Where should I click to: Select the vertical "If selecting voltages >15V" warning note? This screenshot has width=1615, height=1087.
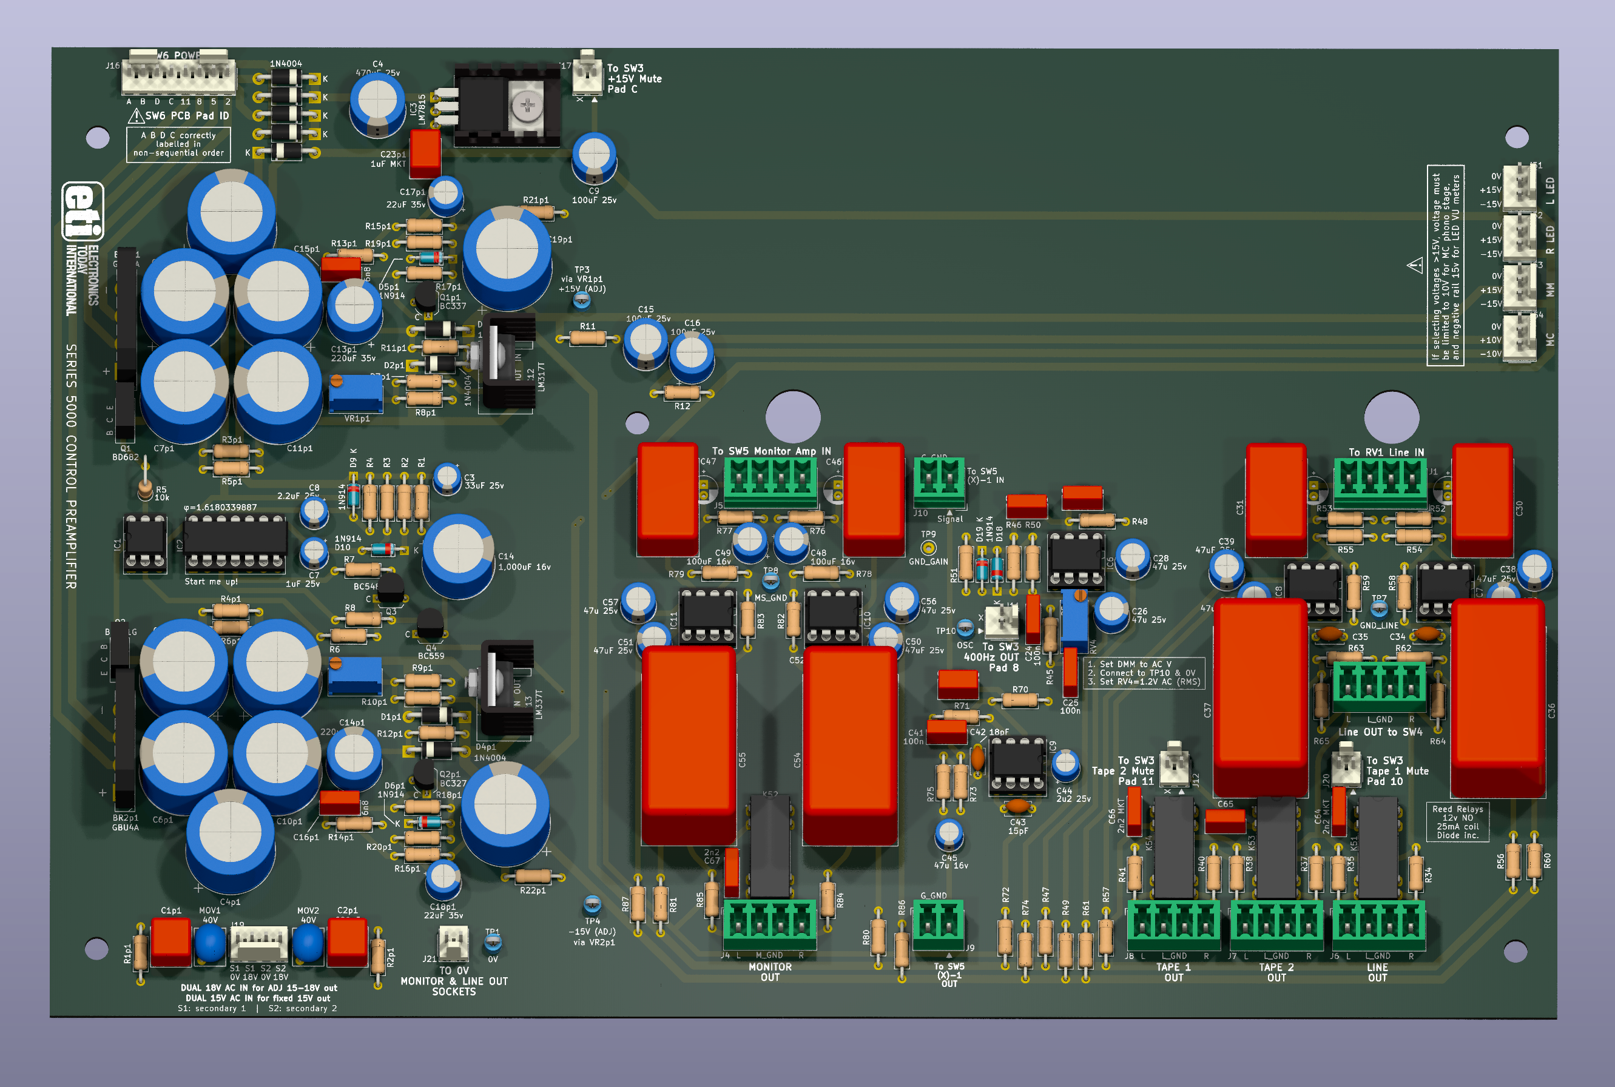(x=1445, y=265)
